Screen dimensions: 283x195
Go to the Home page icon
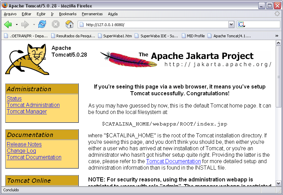pos(69,24)
